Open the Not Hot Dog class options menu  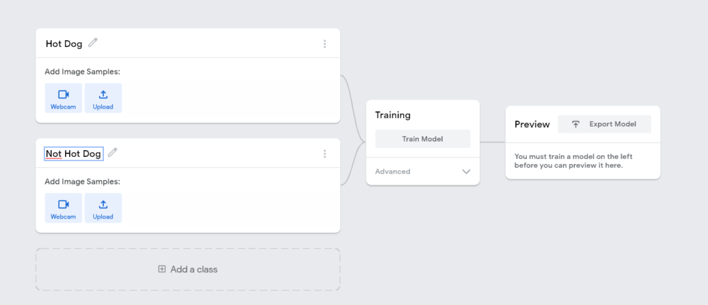(x=324, y=154)
